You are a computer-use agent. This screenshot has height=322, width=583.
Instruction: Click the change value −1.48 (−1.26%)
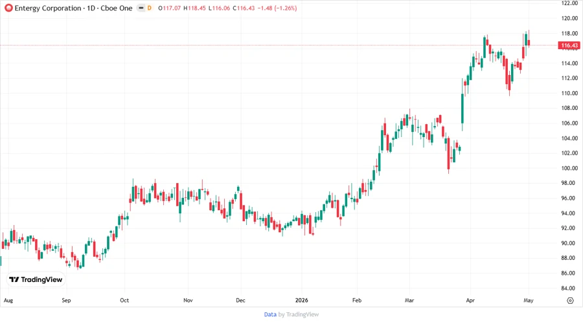pyautogui.click(x=277, y=8)
